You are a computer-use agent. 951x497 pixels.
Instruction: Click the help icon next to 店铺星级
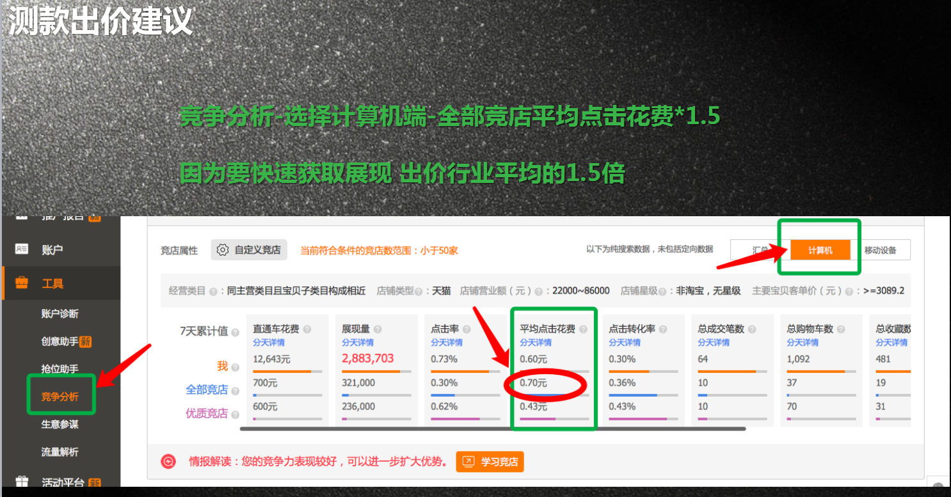pos(663,291)
